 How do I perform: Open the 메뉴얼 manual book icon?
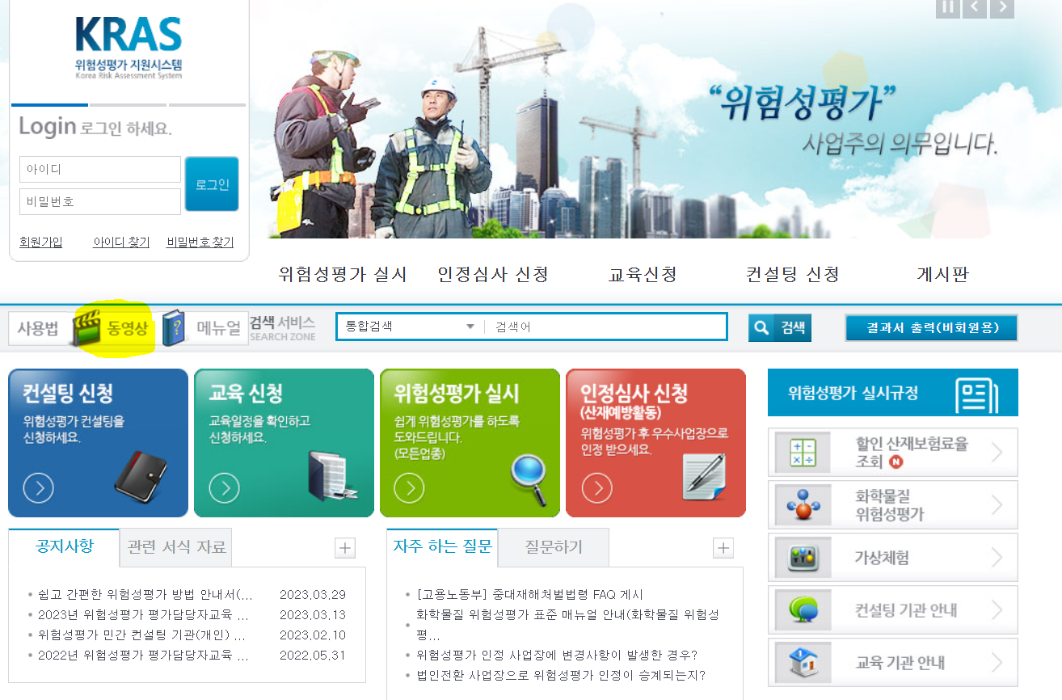point(172,326)
